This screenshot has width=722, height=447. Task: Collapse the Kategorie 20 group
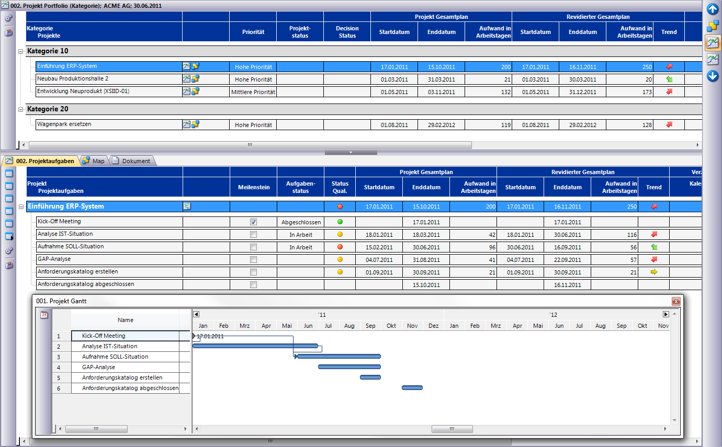tap(20, 110)
